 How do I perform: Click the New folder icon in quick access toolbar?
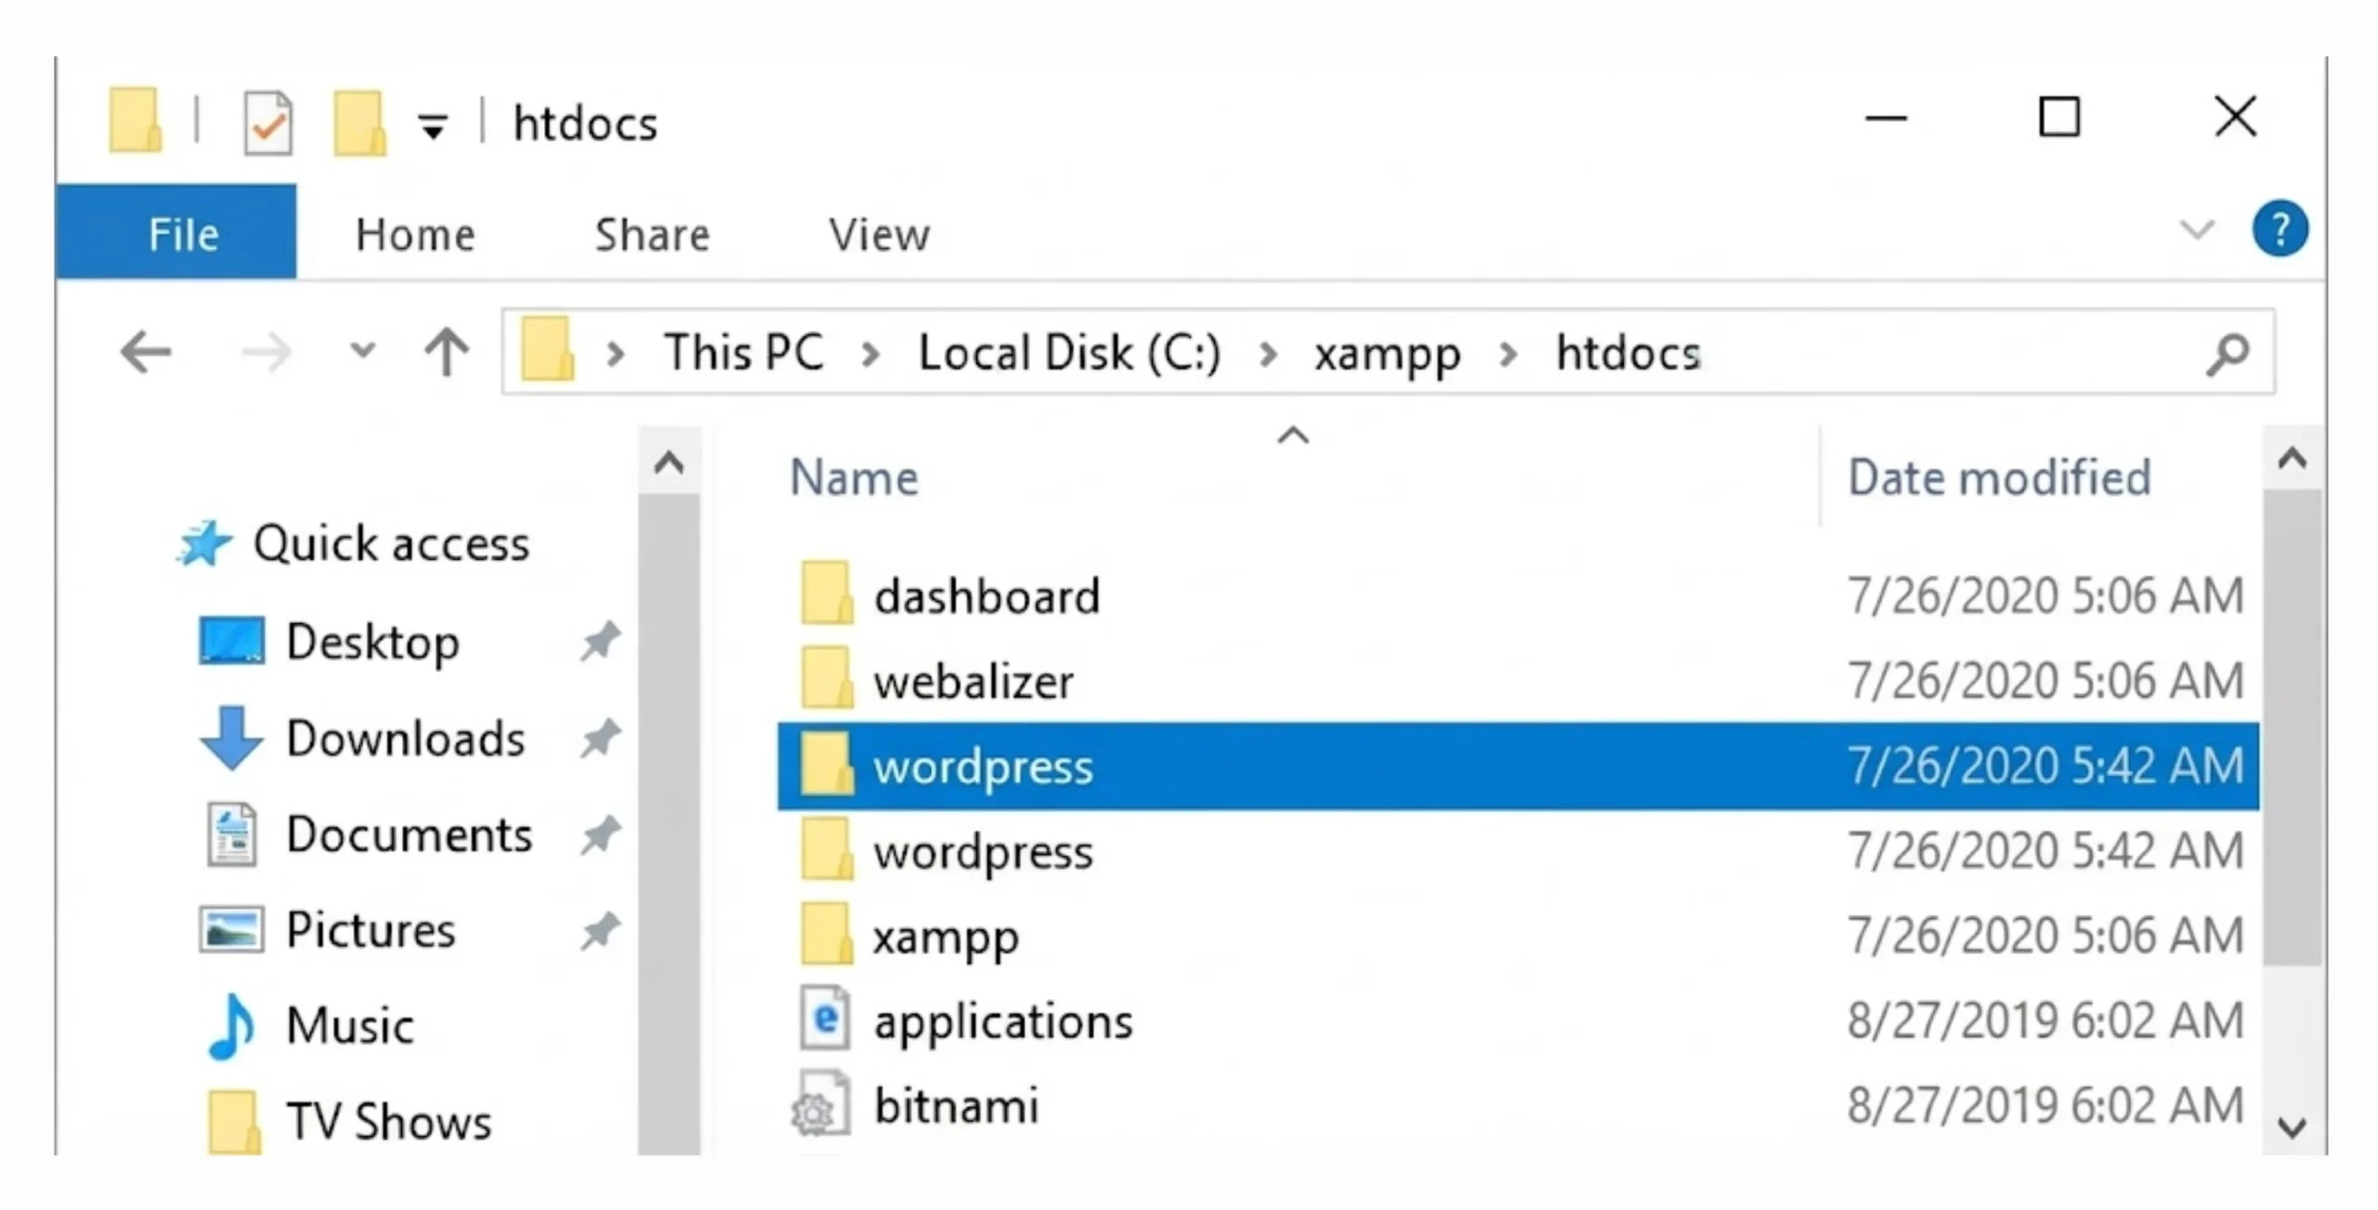pos(359,122)
